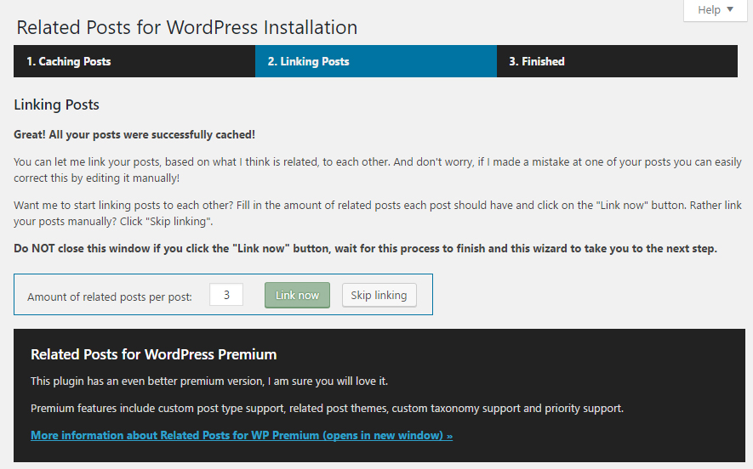Click the even better premium version sentence
753x469 pixels.
click(209, 381)
